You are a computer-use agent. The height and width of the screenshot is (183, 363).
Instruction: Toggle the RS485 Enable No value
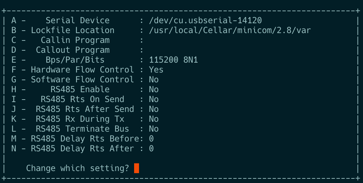tap(154, 89)
